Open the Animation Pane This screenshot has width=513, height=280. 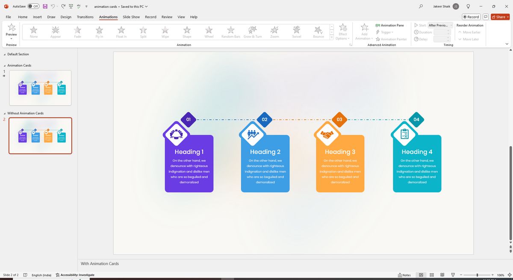(x=390, y=25)
